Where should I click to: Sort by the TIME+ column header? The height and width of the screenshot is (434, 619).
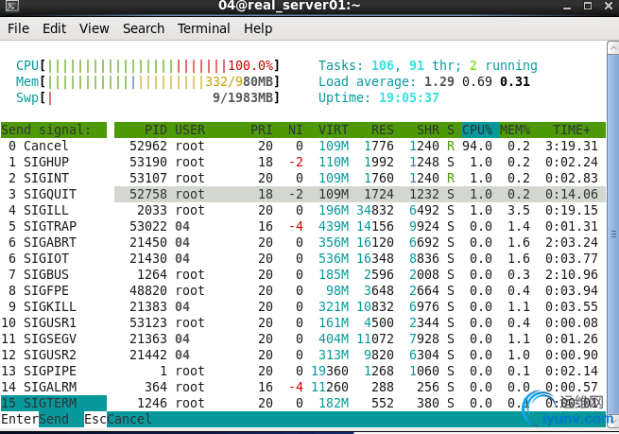click(572, 130)
